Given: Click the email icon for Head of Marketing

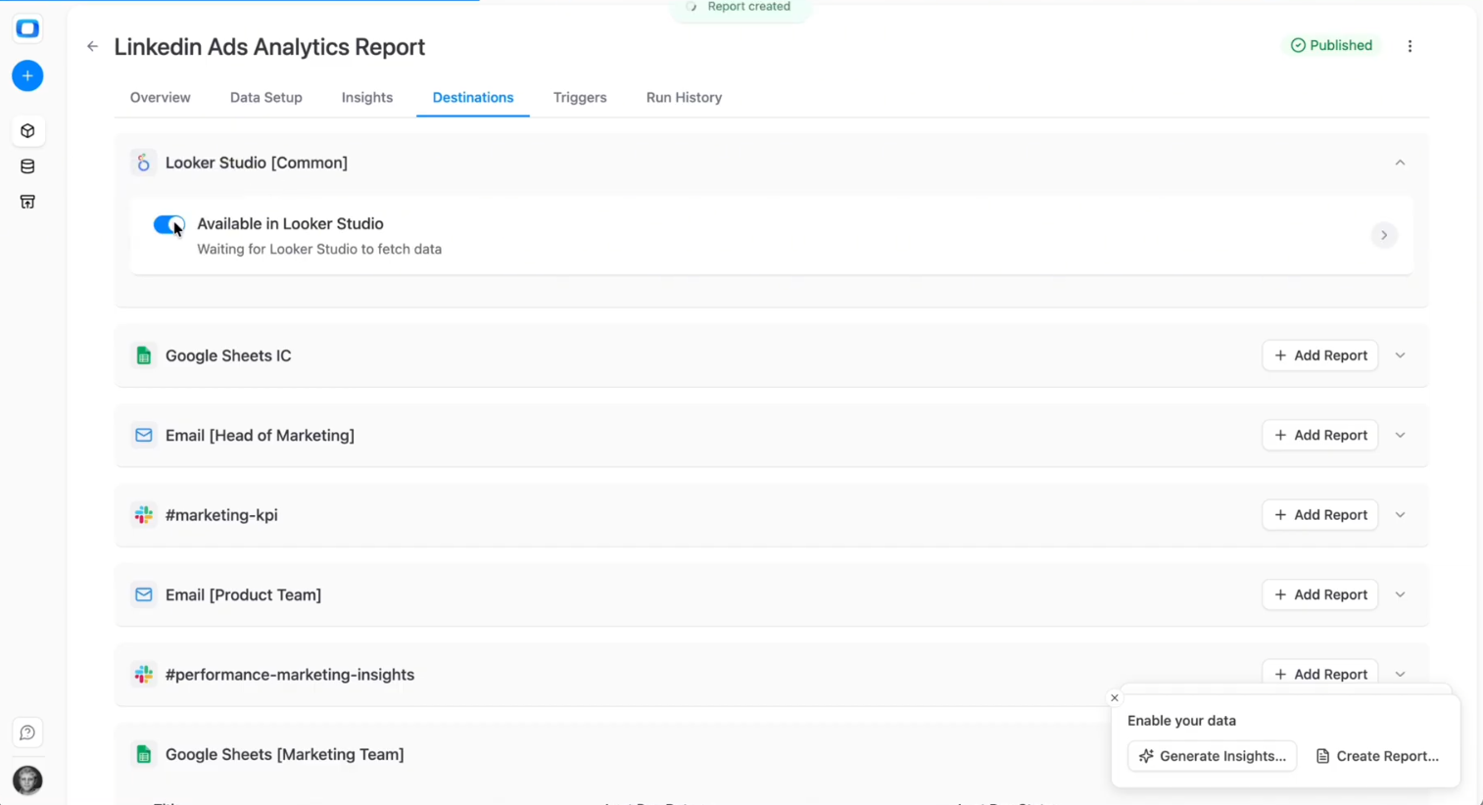Looking at the screenshot, I should pos(143,435).
